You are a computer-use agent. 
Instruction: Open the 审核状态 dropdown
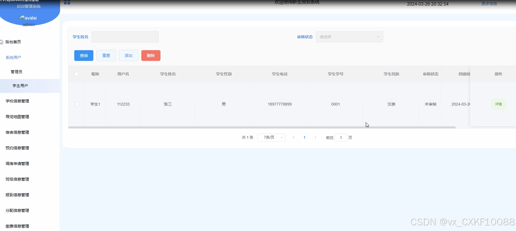349,37
